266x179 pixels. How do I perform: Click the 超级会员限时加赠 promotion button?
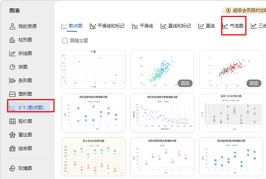(x=245, y=10)
